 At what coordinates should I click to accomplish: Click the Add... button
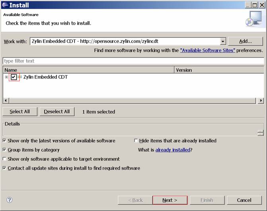tap(246, 41)
